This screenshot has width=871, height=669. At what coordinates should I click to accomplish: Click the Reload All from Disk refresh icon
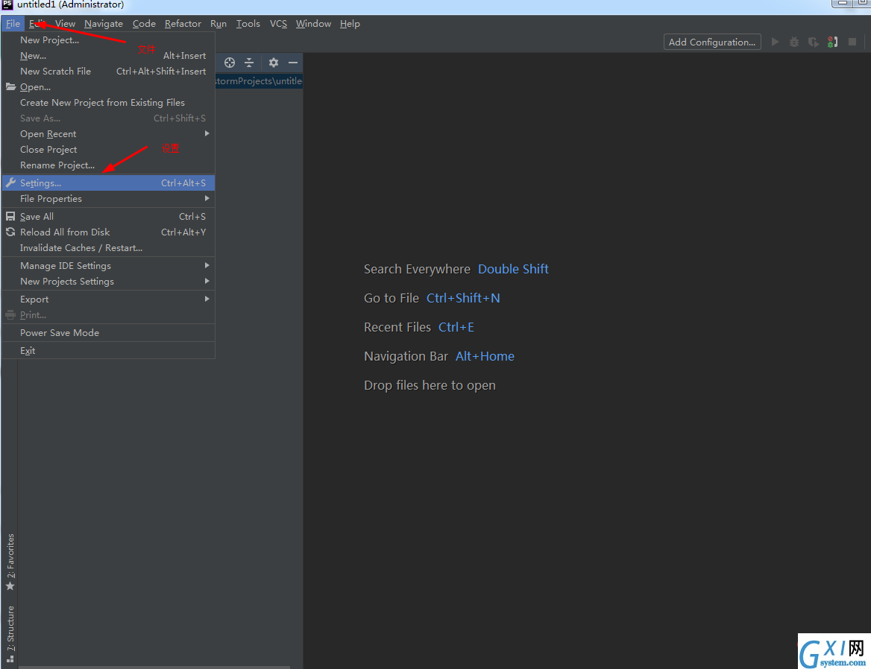[10, 232]
